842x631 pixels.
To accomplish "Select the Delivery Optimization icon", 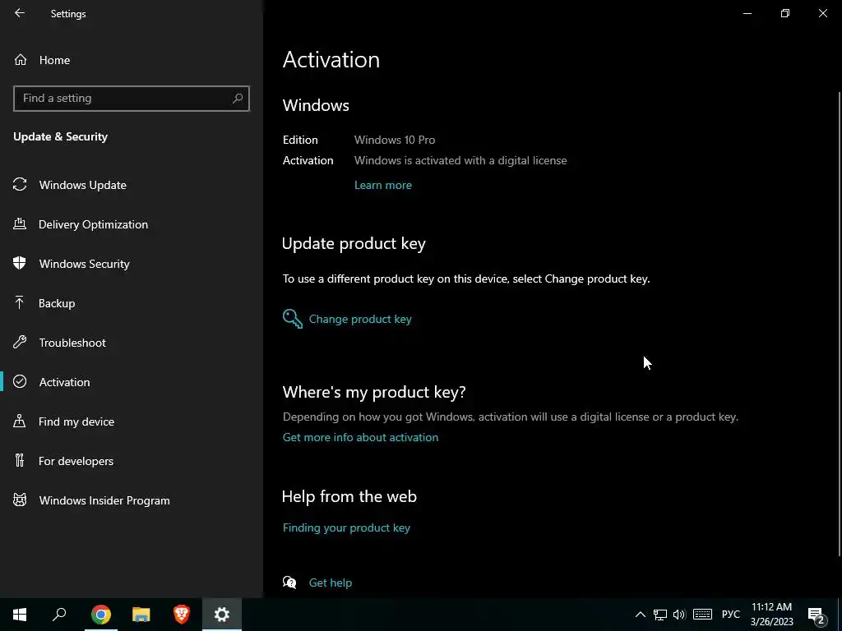I will click(x=20, y=224).
